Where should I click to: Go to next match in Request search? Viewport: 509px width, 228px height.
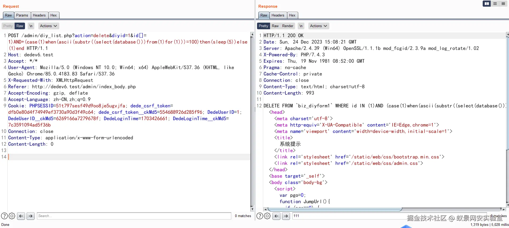click(x=31, y=216)
